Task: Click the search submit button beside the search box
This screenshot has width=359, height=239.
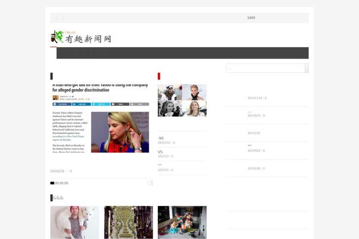Action: pos(307,68)
